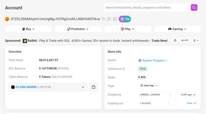Open the API button
The image size is (206, 114).
(184, 40)
